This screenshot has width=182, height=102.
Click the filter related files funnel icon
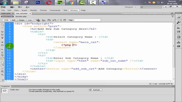click(173, 16)
